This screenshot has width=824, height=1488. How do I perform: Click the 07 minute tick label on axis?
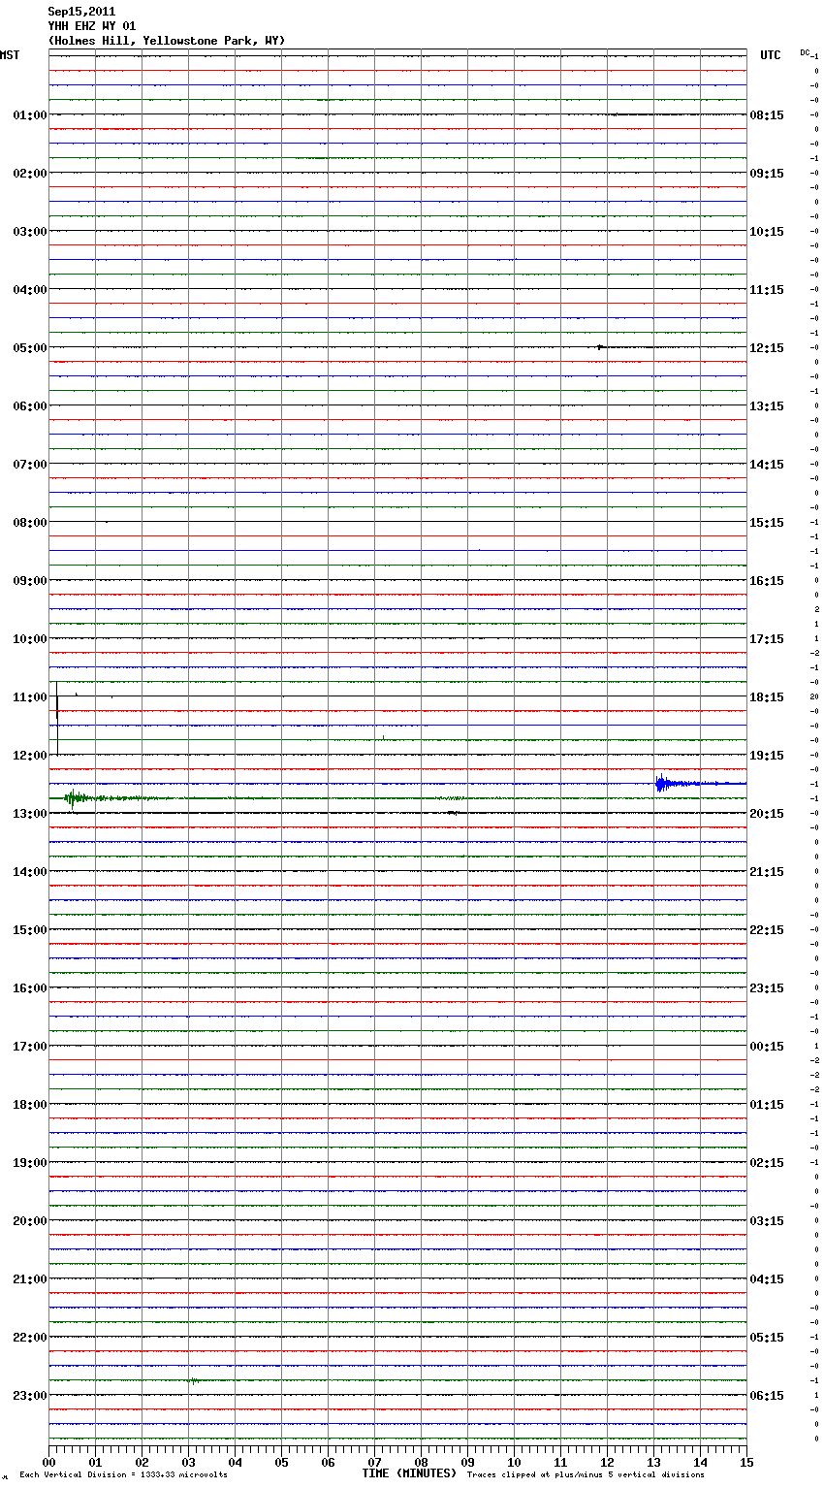pyautogui.click(x=374, y=1462)
